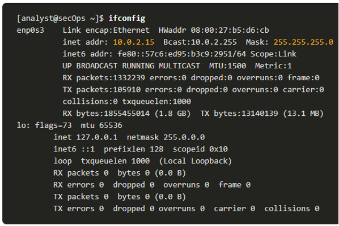Click the MTU:1500 value
The image size is (339, 226).
coord(227,66)
